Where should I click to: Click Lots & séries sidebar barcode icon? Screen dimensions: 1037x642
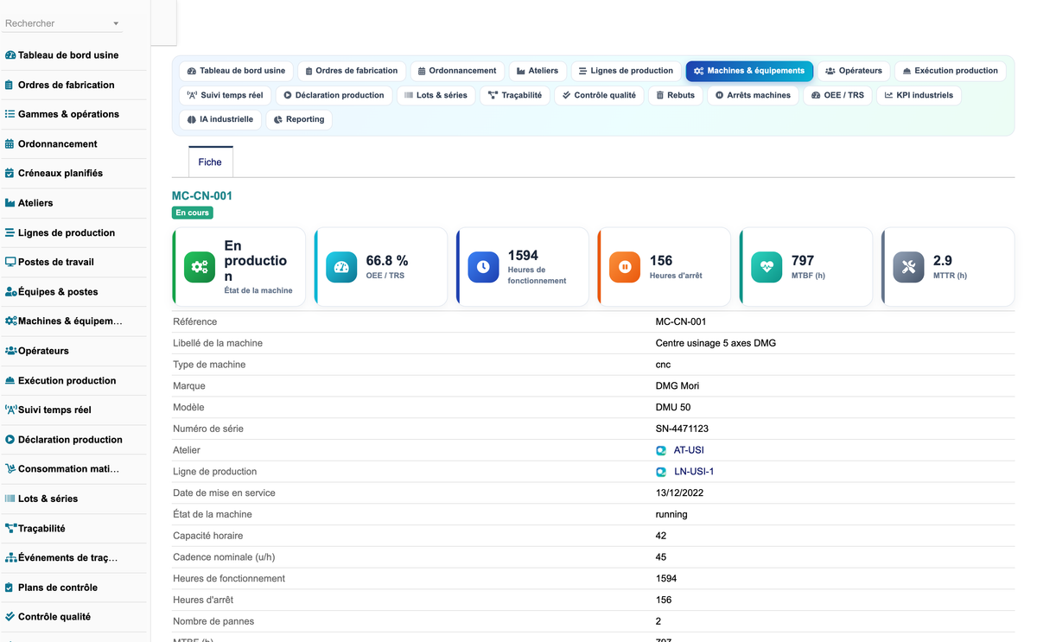pos(10,499)
